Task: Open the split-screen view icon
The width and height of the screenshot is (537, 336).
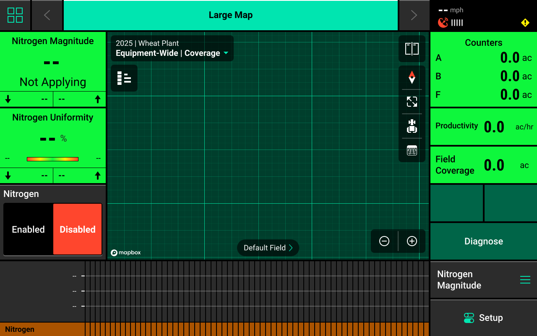Action: point(412,49)
